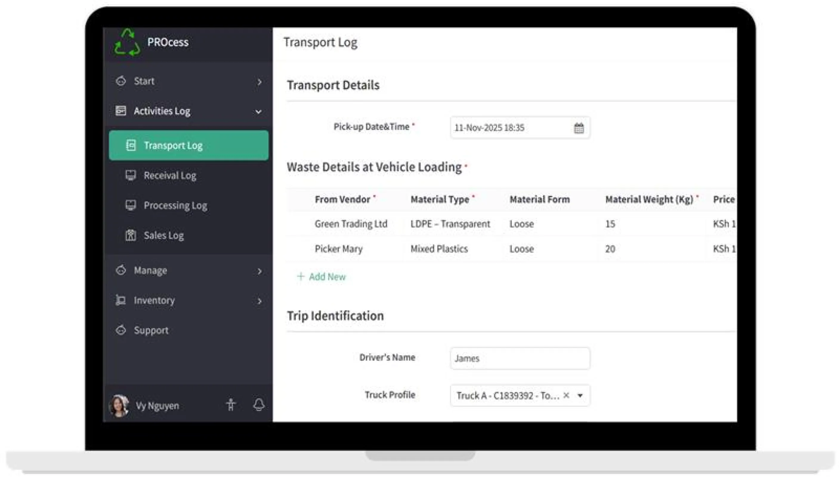Clear the selected Truck Profile value
Viewport: 839px width, 477px height.
pyautogui.click(x=566, y=395)
